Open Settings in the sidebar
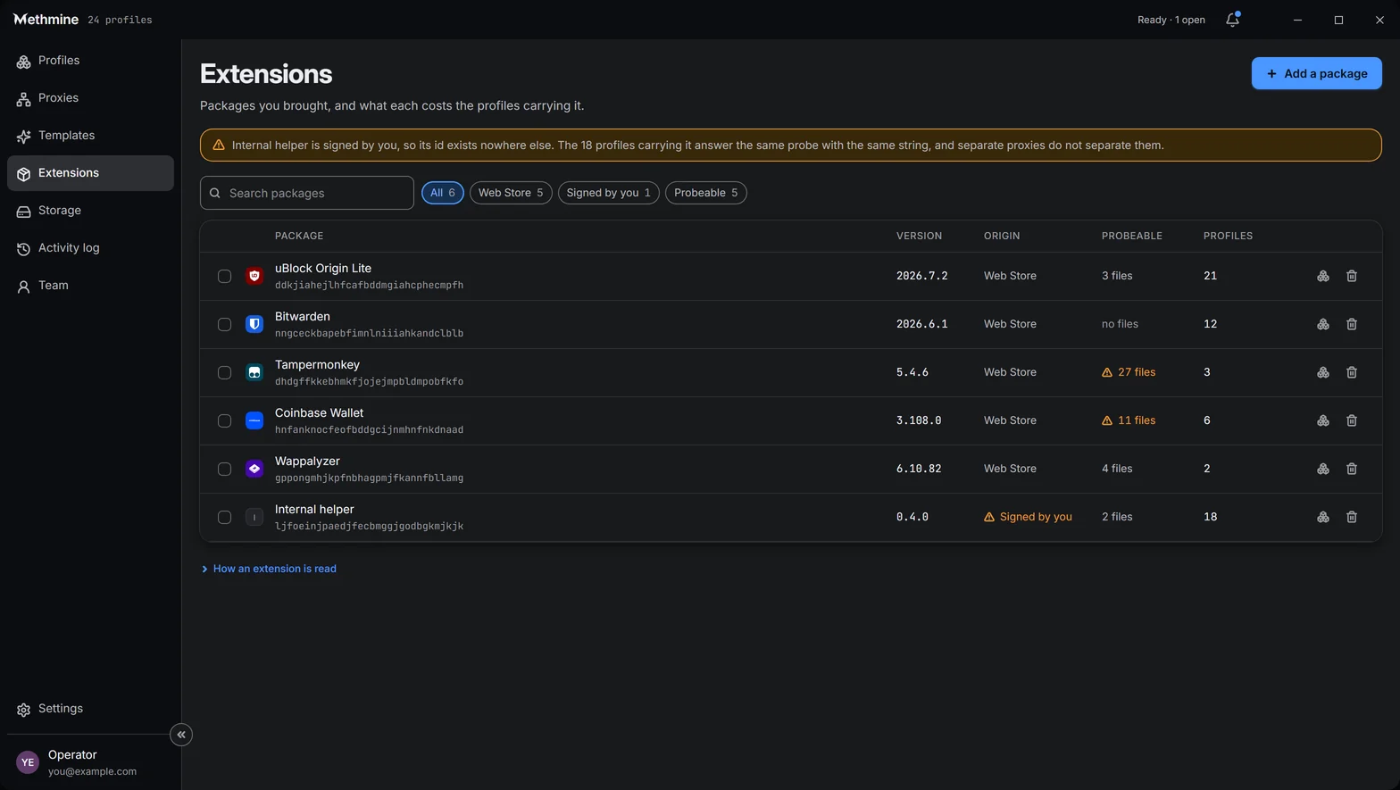 click(x=90, y=709)
